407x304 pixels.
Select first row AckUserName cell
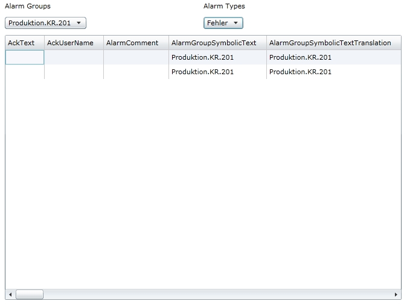(x=74, y=57)
